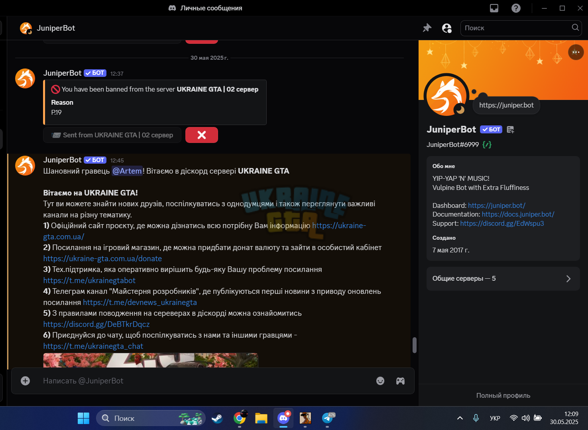
Task: Open the apps gamepad icon in message bar
Action: click(x=400, y=381)
